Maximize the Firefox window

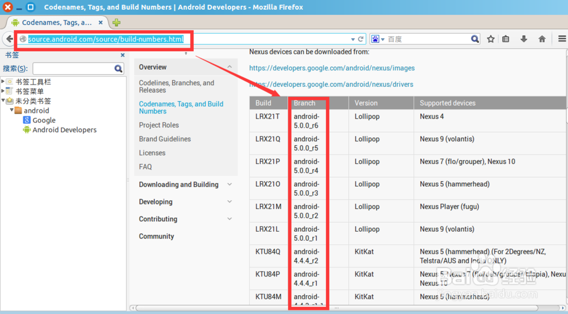pos(31,7)
